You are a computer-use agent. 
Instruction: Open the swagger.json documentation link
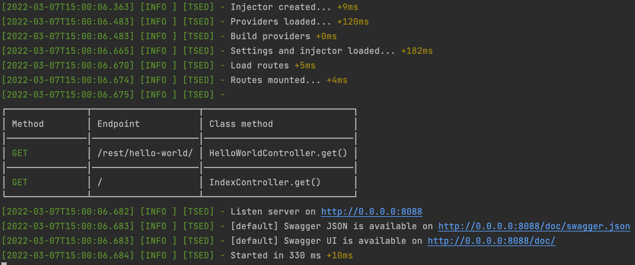tap(534, 226)
